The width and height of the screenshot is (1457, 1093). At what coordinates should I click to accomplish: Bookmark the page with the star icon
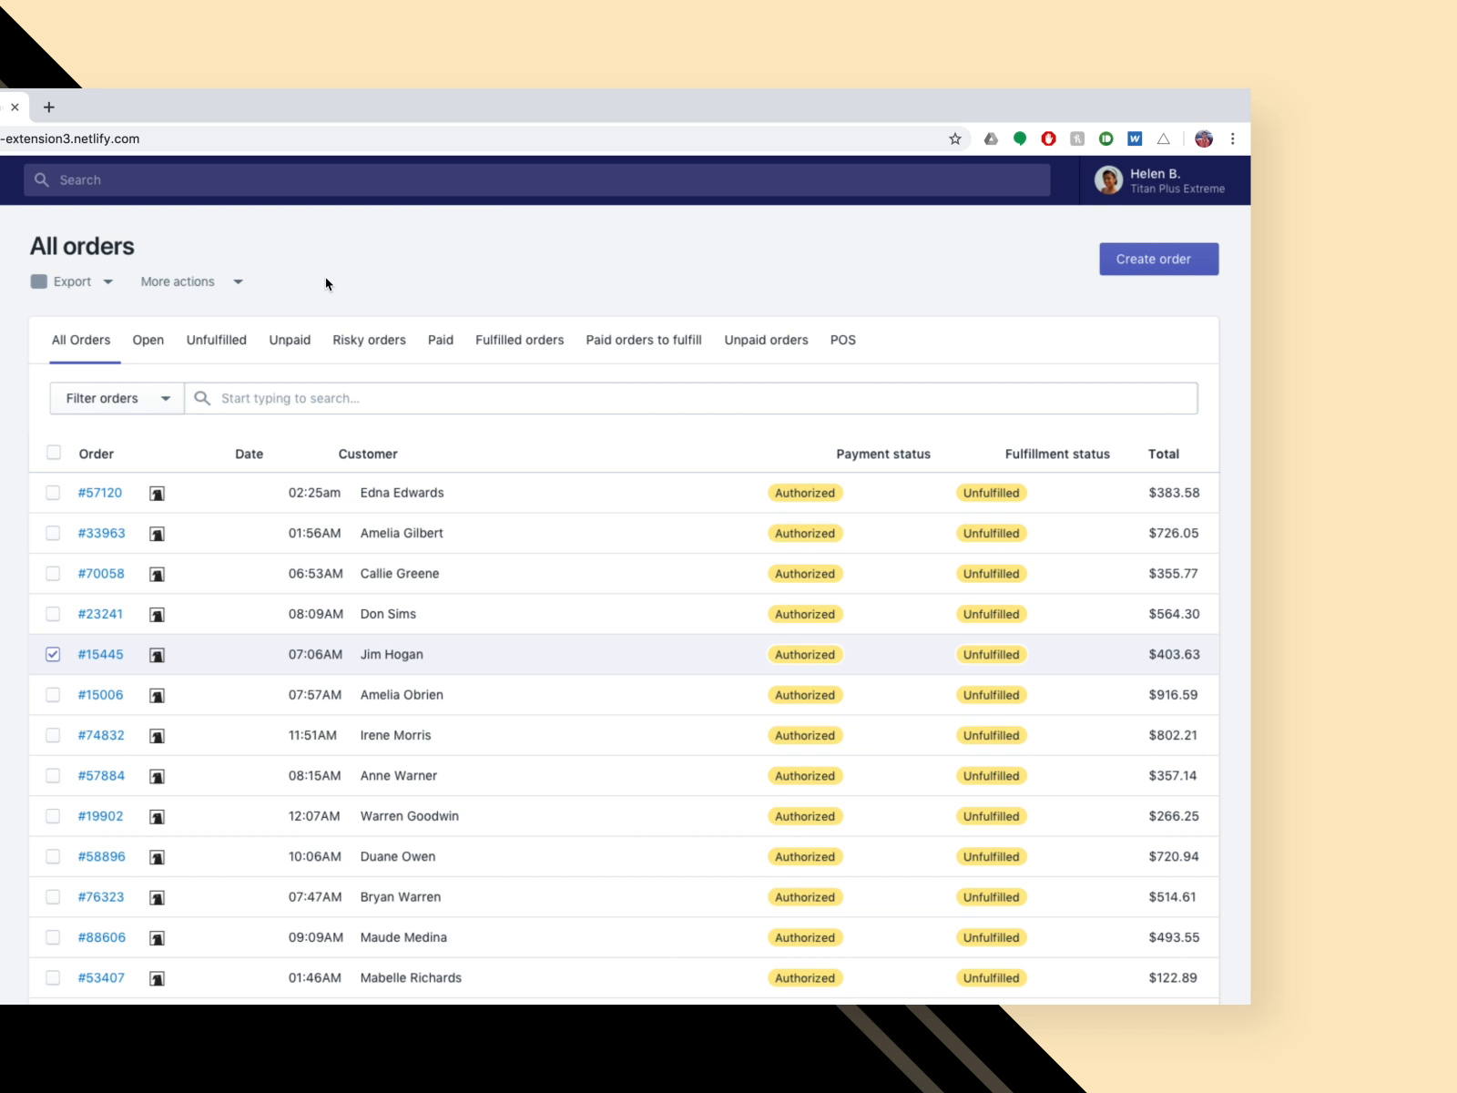pos(955,138)
